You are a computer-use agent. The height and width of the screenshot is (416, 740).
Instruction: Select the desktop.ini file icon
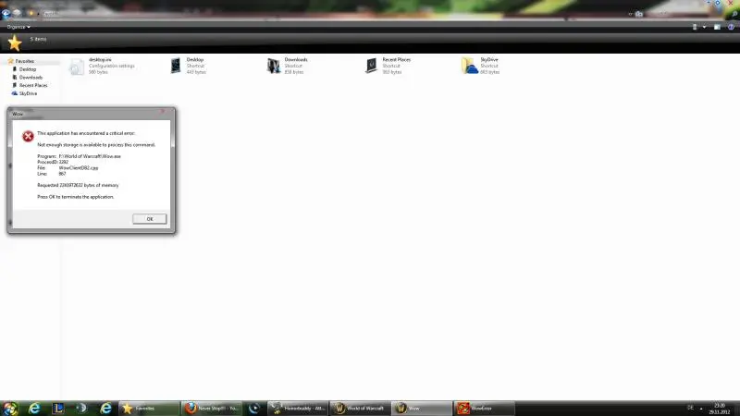[76, 66]
